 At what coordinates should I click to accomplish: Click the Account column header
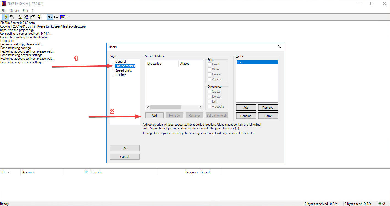[x=41, y=172]
